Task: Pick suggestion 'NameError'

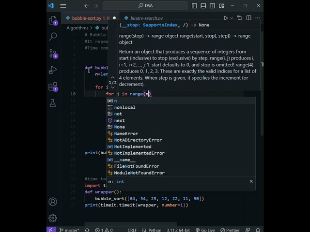Action: pos(181,133)
